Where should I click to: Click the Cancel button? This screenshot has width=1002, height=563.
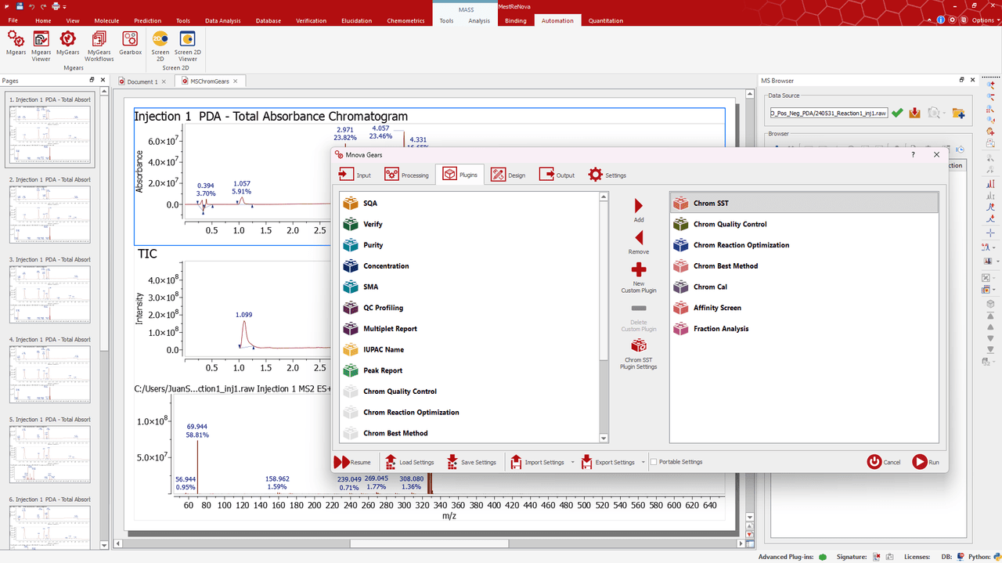point(884,462)
